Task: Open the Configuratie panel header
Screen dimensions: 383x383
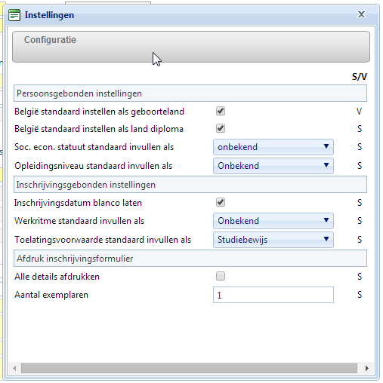Action: pos(191,47)
